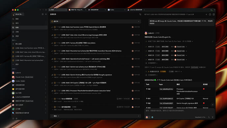Collapse the in-progress task section with chevron
This screenshot has width=227, height=128.
(x=139, y=21)
